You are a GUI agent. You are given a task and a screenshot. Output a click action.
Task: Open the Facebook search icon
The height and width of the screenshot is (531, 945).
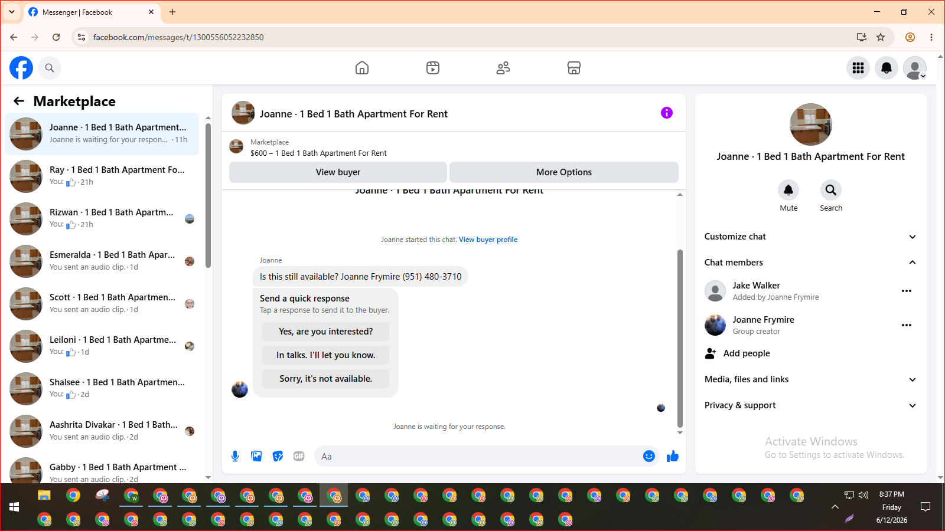click(x=50, y=68)
